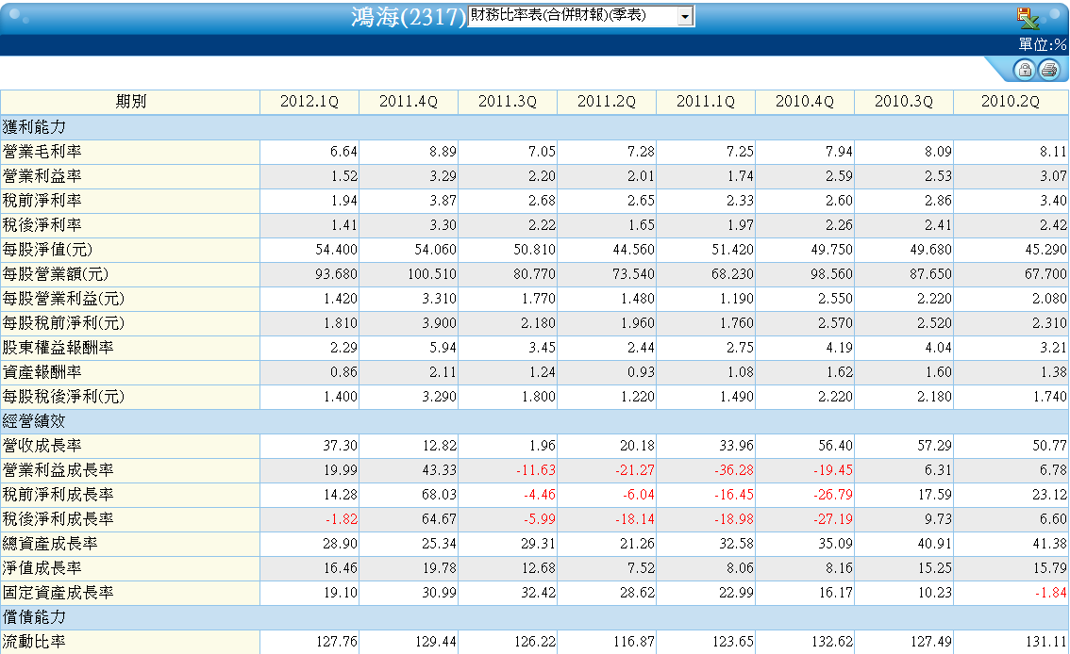Screen dimensions: 1070x654
Task: Select the 固定資產成長率 row label
Action: pos(58,593)
